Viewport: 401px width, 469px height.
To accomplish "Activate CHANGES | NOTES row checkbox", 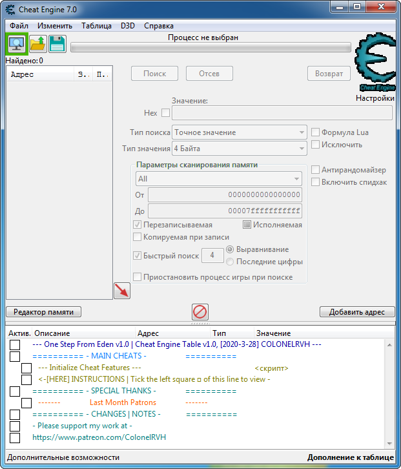I will coord(15,415).
